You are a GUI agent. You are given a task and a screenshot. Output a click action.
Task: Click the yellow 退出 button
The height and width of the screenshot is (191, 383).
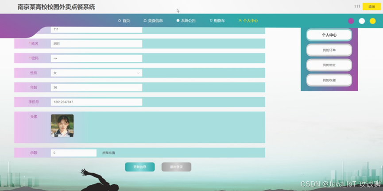372,7
